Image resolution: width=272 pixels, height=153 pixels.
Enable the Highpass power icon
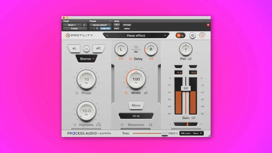pyautogui.click(x=75, y=125)
